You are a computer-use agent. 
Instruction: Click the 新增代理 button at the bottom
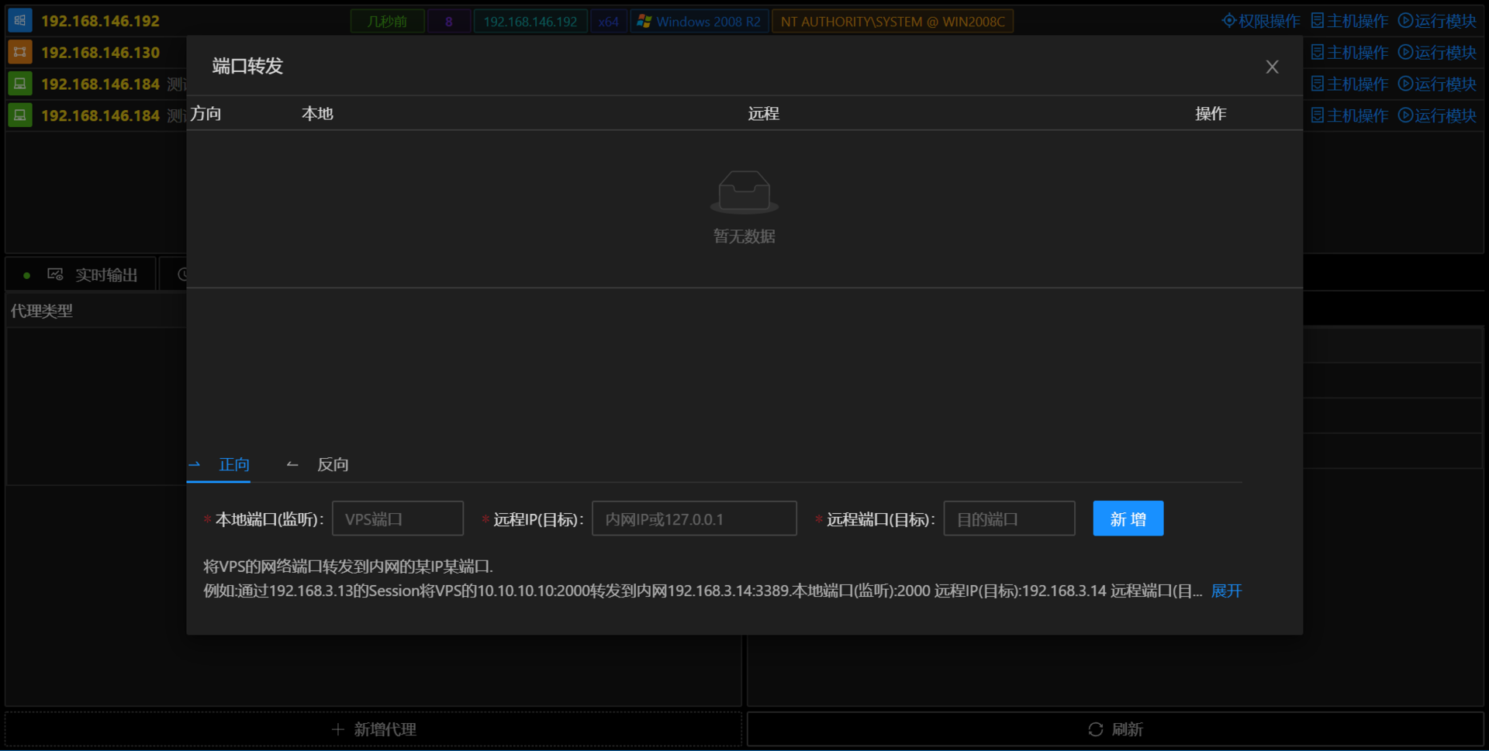[x=373, y=729]
